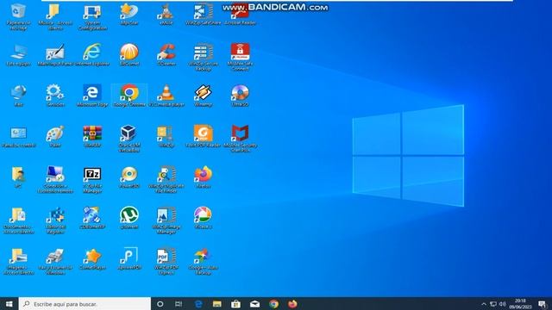Launch Chrome from the taskbar
The height and width of the screenshot is (310, 552).
point(273,304)
